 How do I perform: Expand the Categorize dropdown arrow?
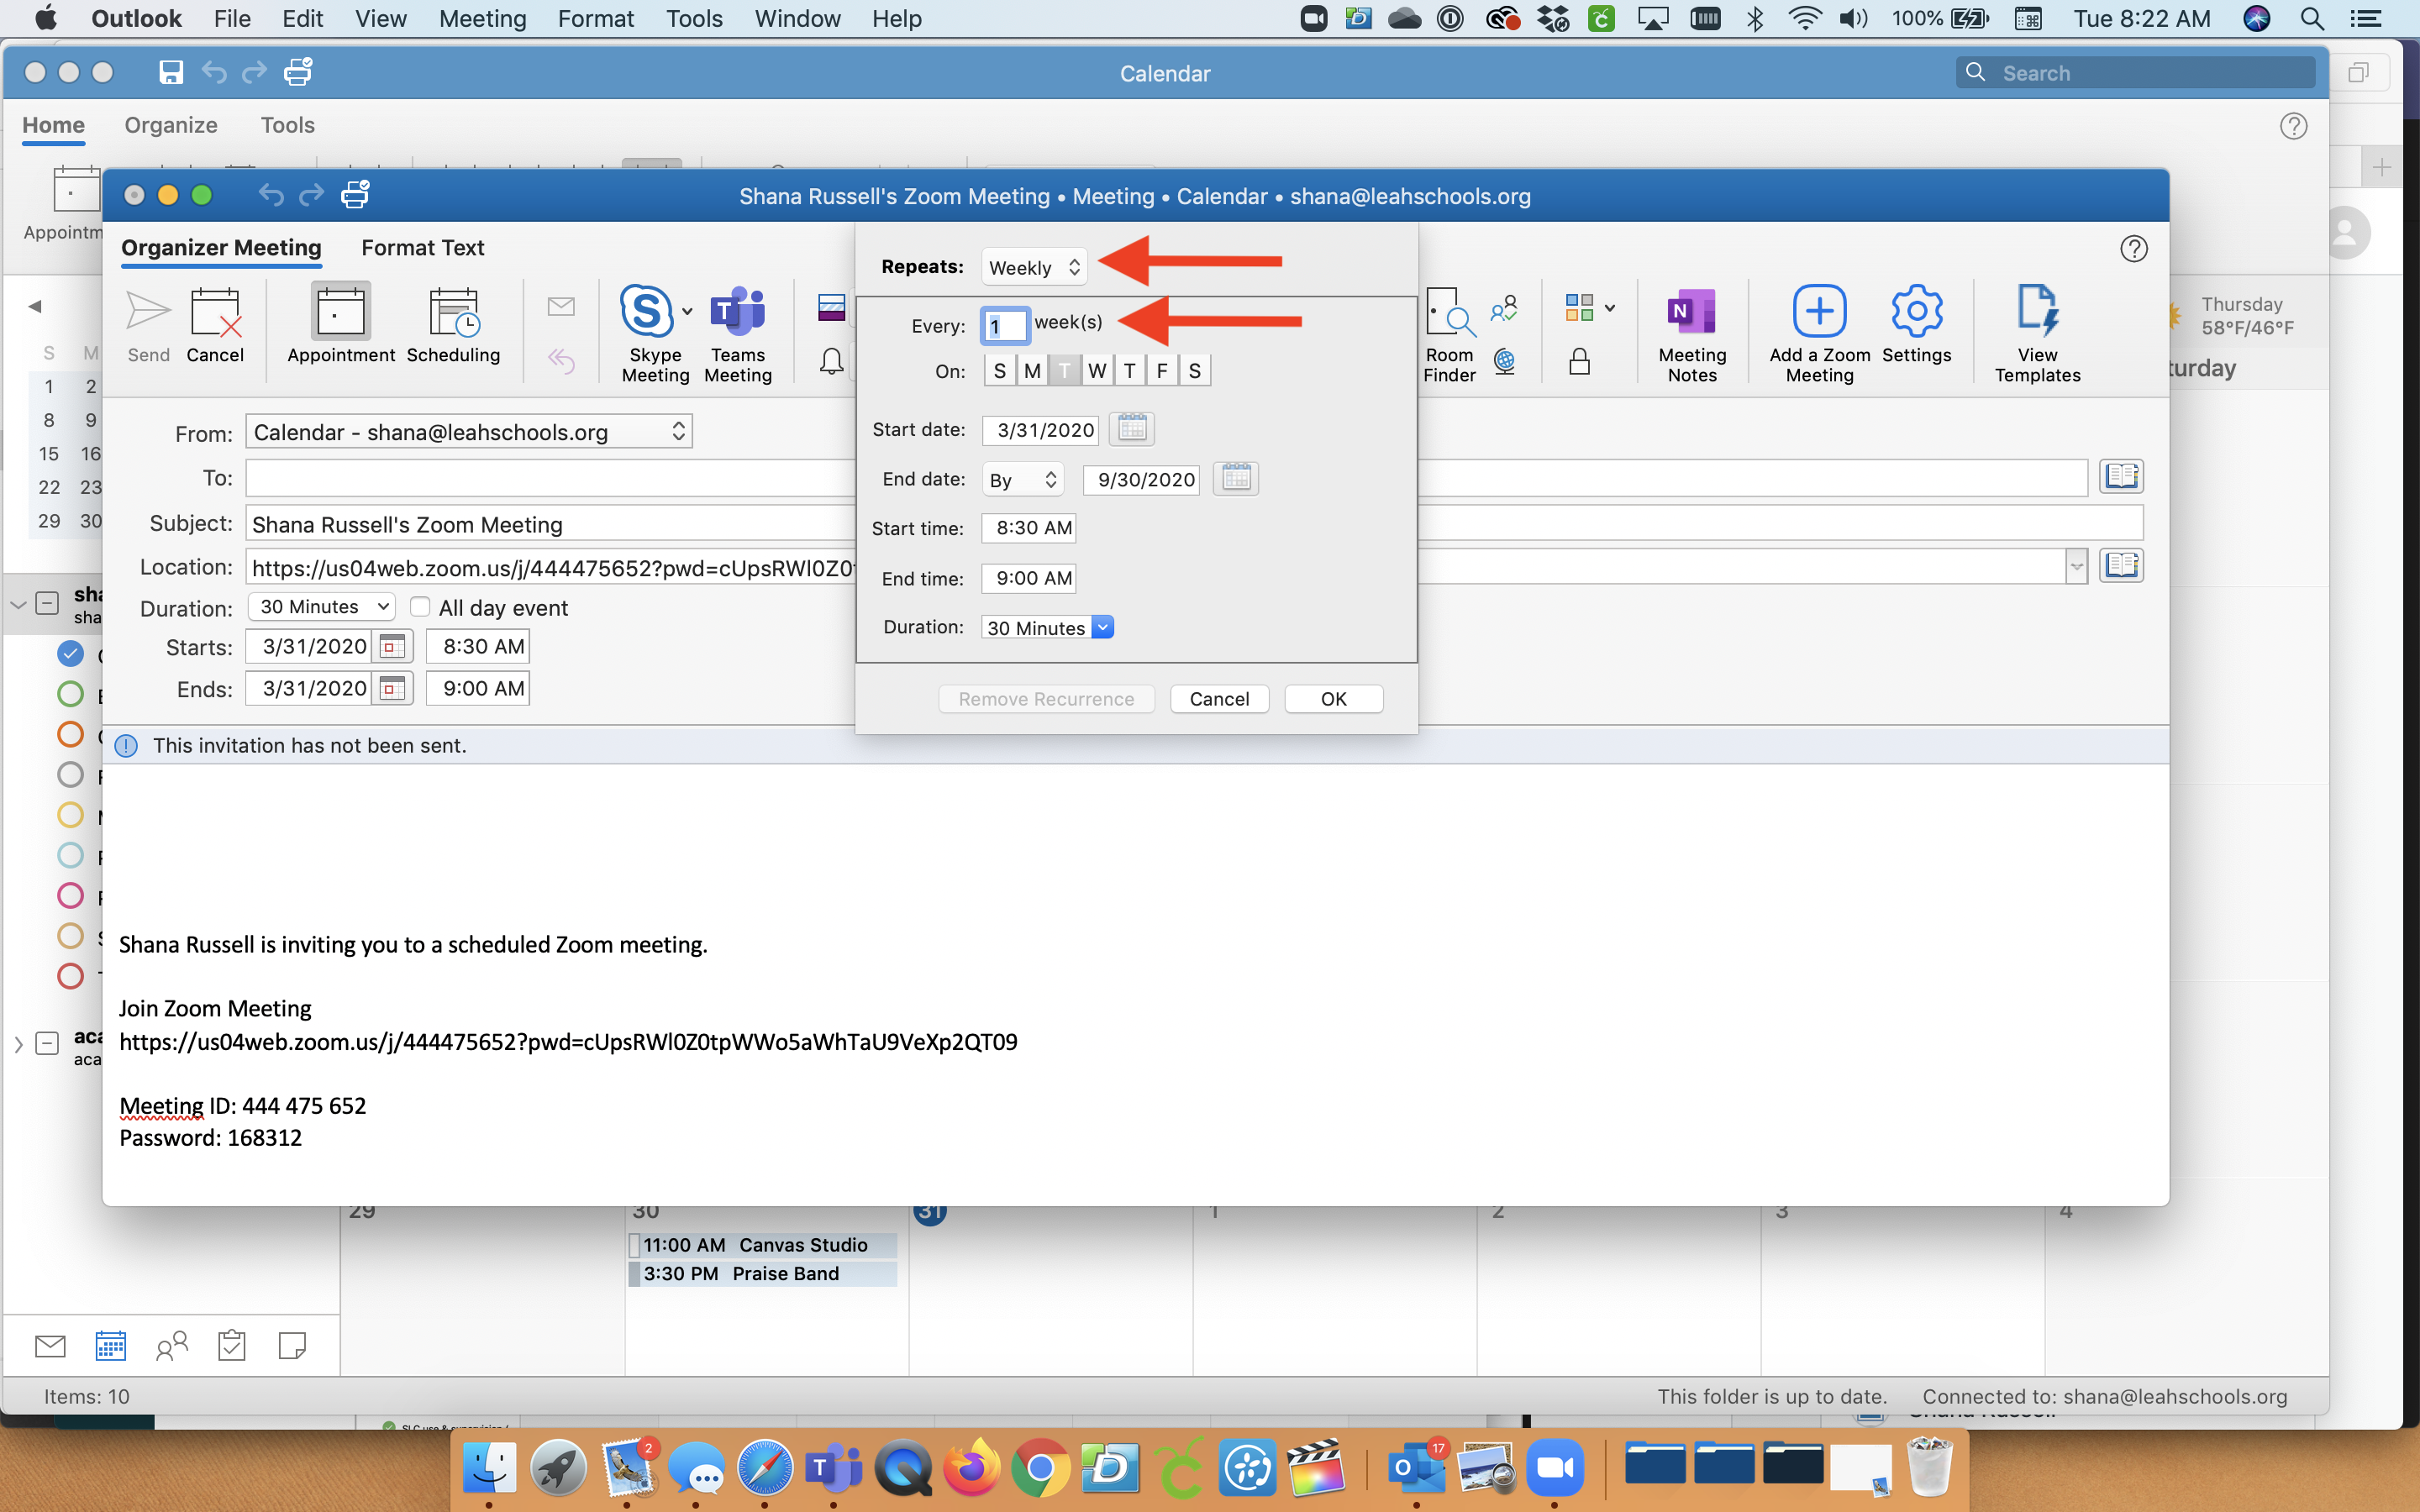(x=1609, y=308)
